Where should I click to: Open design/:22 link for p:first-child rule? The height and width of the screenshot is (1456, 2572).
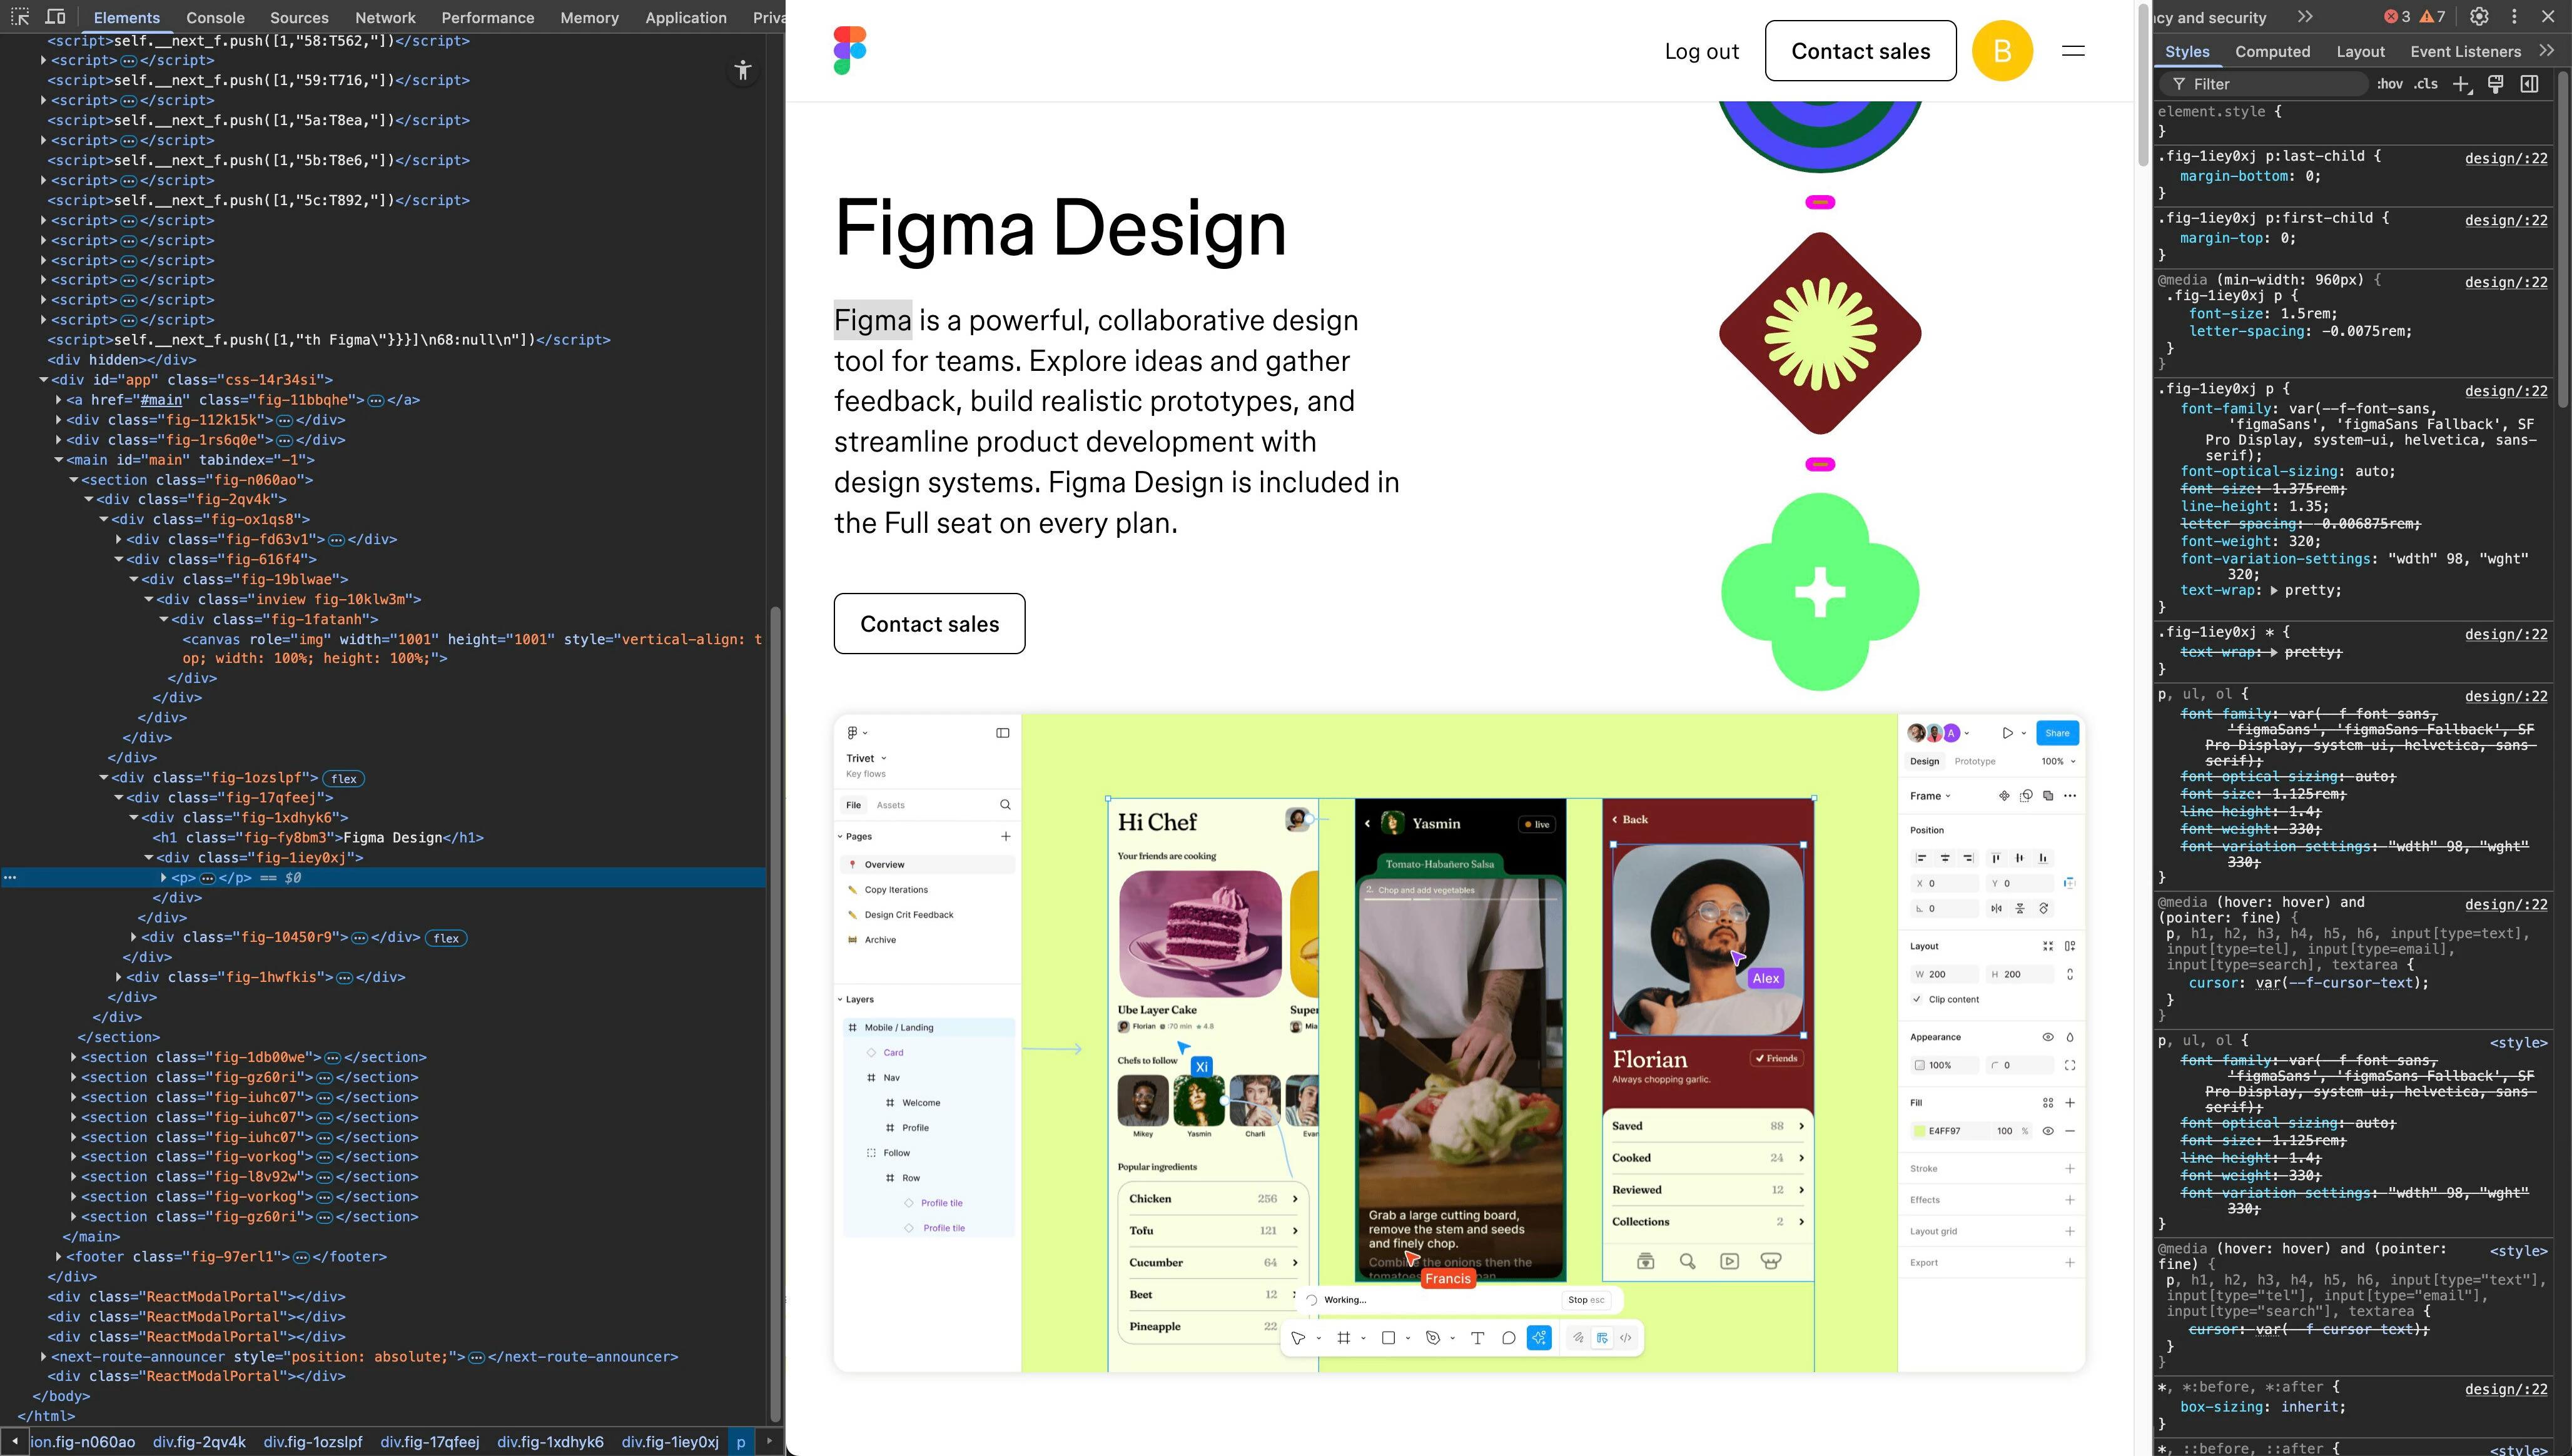2506,220
